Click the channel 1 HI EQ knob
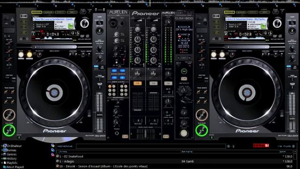Viewport: 300px width, 169px height. coord(137,39)
